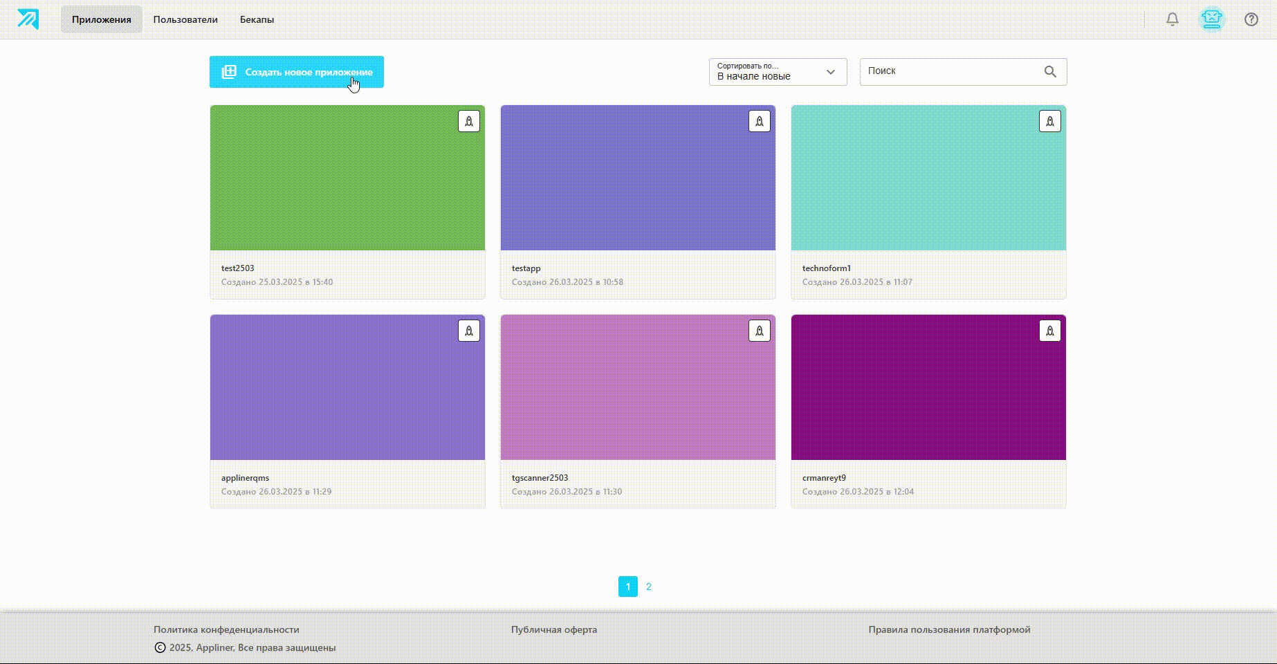Open the user profile avatar
Viewport: 1277px width, 664px height.
point(1211,19)
